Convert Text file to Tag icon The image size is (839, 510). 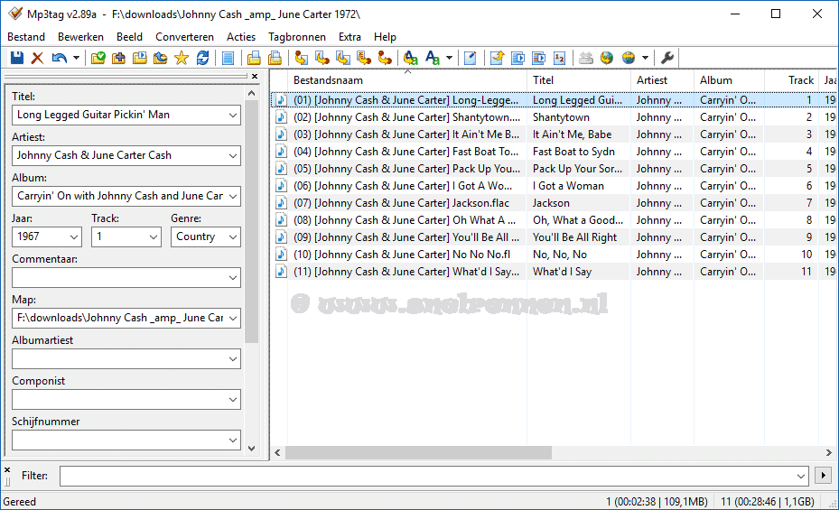pyautogui.click(x=364, y=58)
